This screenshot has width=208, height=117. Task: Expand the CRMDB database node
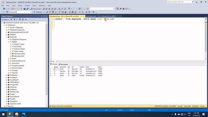point(6,35)
